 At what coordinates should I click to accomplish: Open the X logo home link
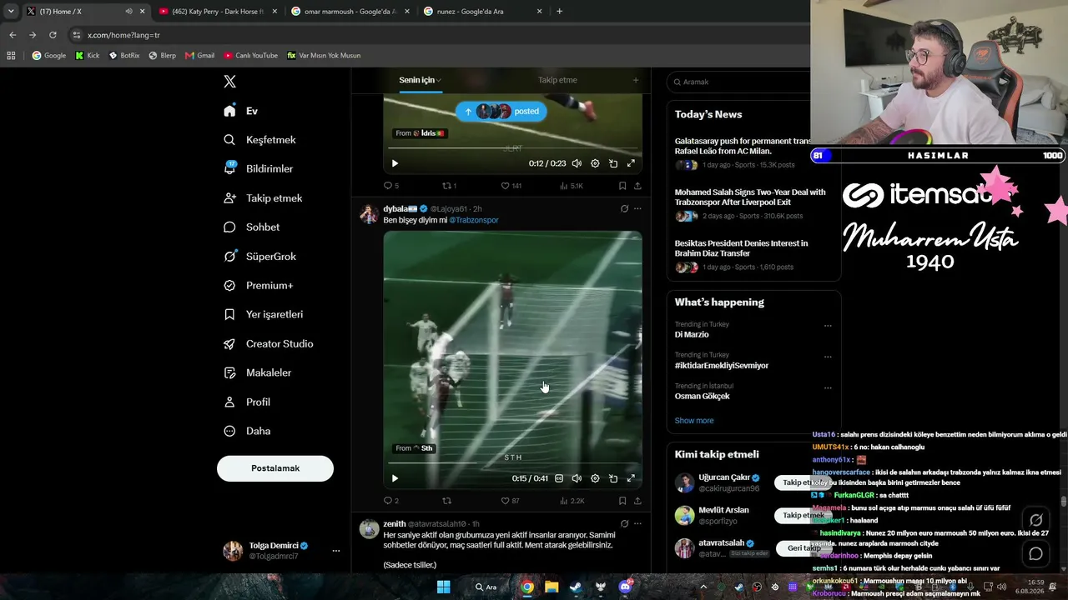pyautogui.click(x=230, y=82)
